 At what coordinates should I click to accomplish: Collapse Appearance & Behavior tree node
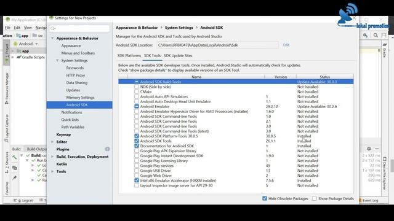tap(52, 38)
